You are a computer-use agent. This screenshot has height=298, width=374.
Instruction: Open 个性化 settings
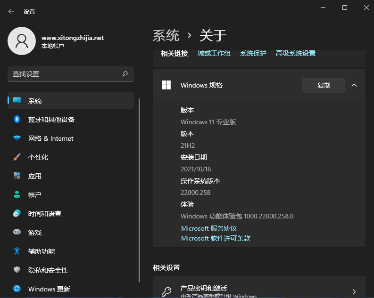[71, 157]
